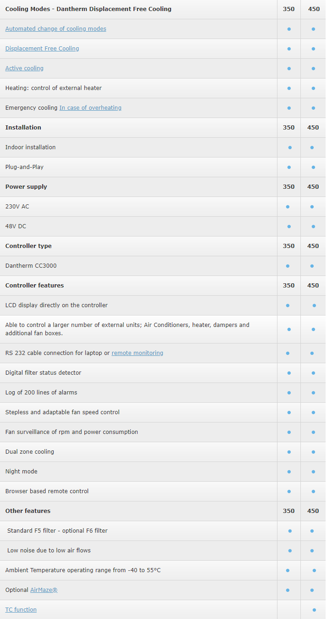Click 350 column dot for Night mode

[289, 472]
